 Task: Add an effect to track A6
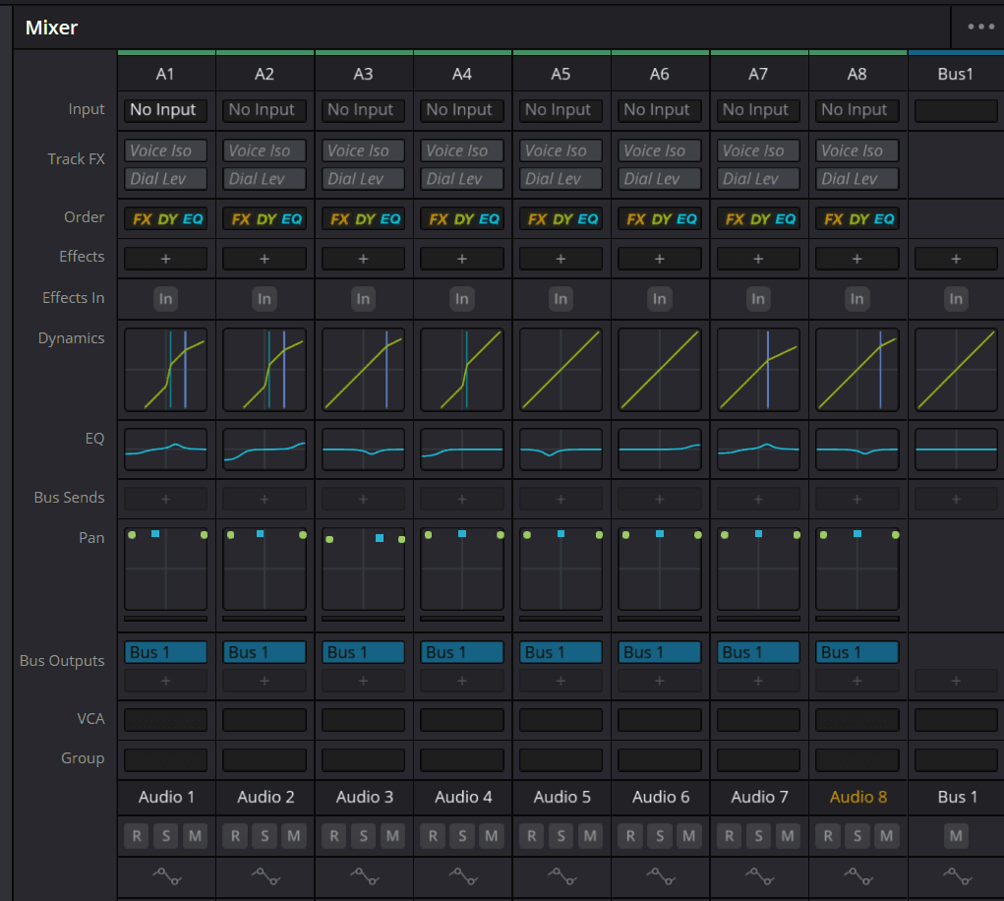click(x=660, y=258)
